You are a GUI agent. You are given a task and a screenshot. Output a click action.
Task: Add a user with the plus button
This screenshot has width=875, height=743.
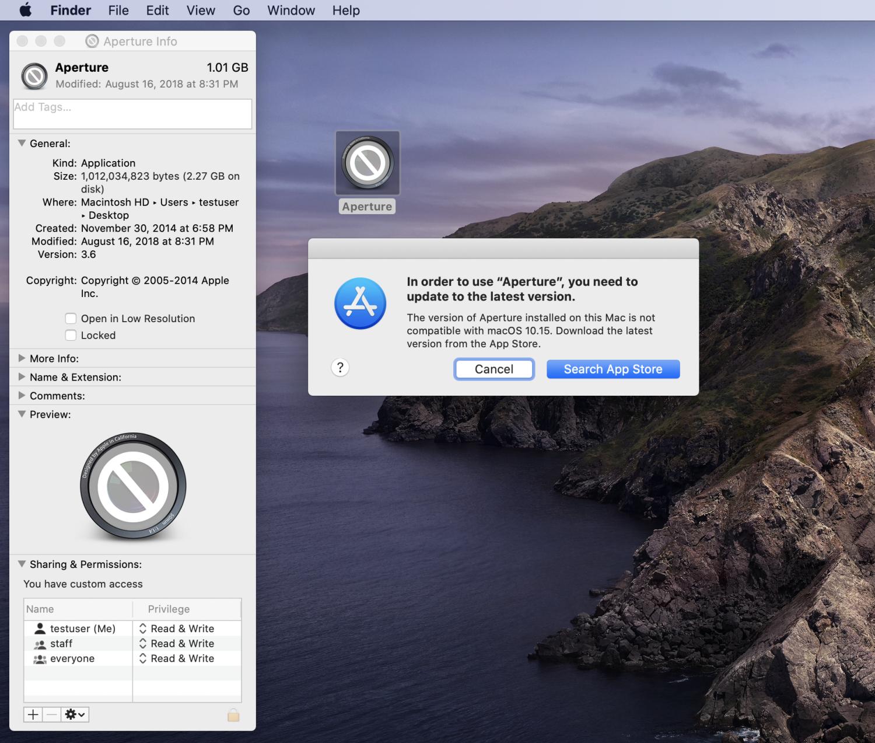click(x=33, y=714)
